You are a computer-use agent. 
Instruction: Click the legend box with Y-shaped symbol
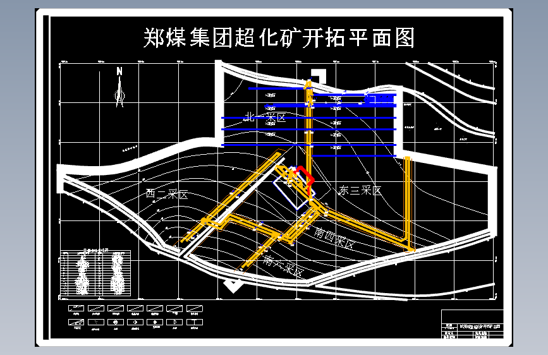pyautogui.click(x=96, y=322)
